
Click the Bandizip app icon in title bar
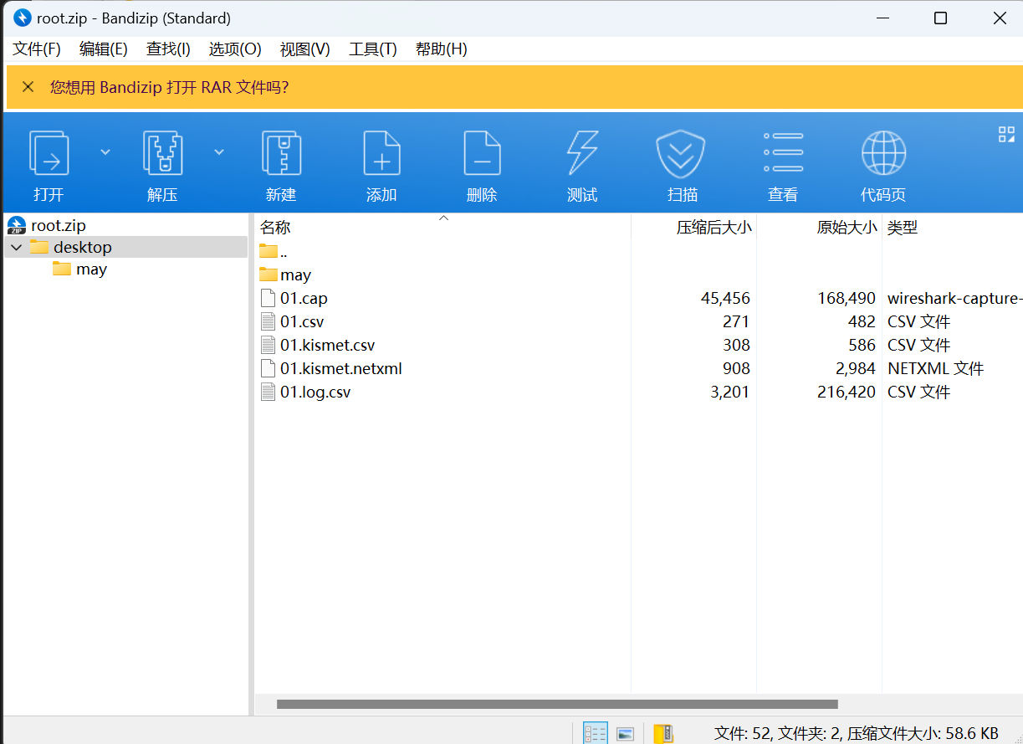pos(23,18)
